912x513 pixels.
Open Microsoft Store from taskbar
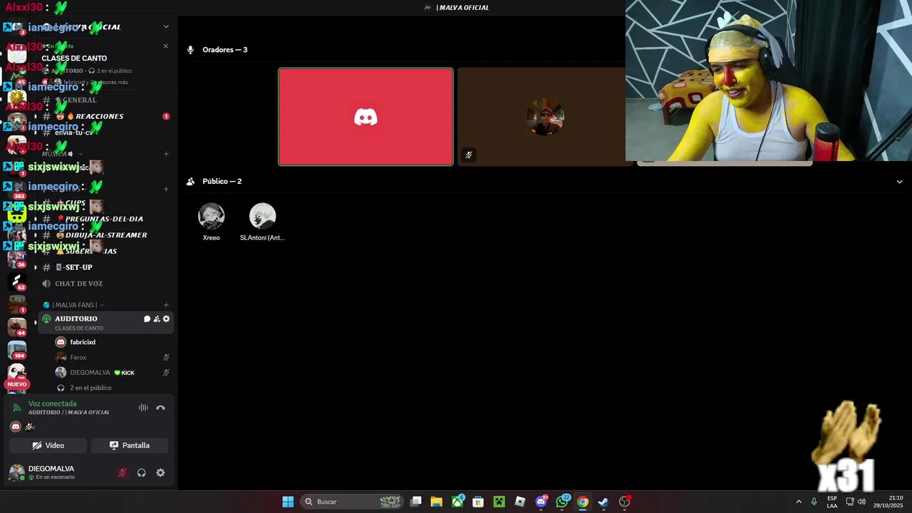478,502
